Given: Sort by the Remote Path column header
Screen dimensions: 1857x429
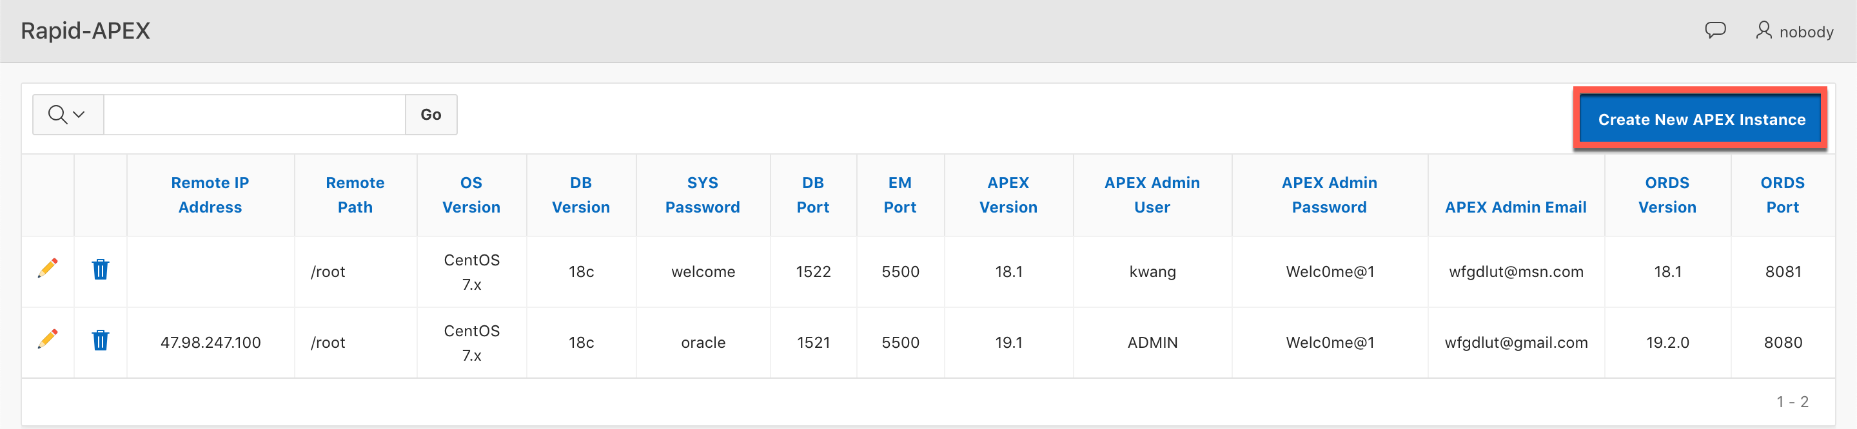Looking at the screenshot, I should (355, 195).
